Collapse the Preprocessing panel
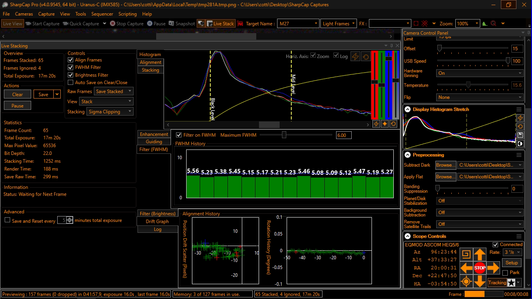 coord(407,155)
